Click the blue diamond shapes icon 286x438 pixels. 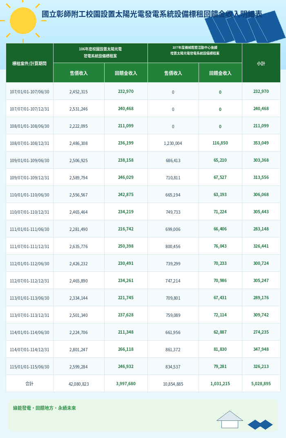tap(260, 424)
